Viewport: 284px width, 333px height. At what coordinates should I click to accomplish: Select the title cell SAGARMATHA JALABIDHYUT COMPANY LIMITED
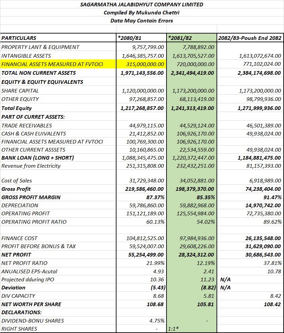(142, 4)
